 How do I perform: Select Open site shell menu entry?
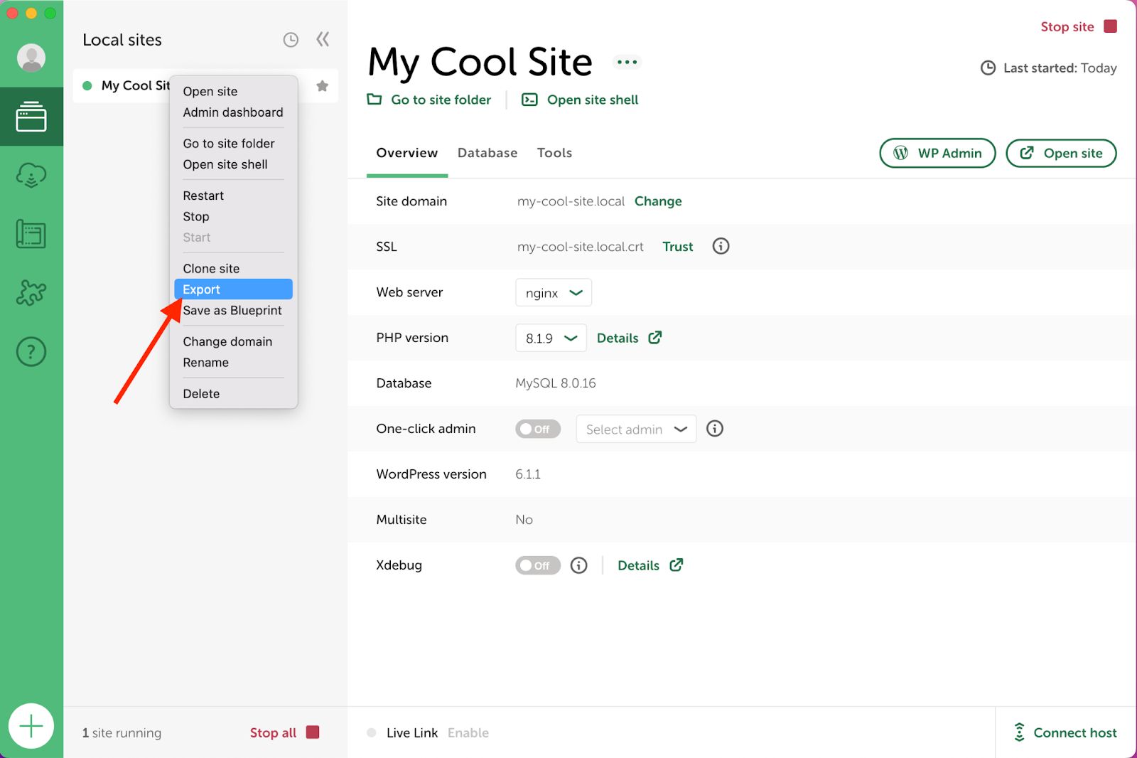[225, 164]
